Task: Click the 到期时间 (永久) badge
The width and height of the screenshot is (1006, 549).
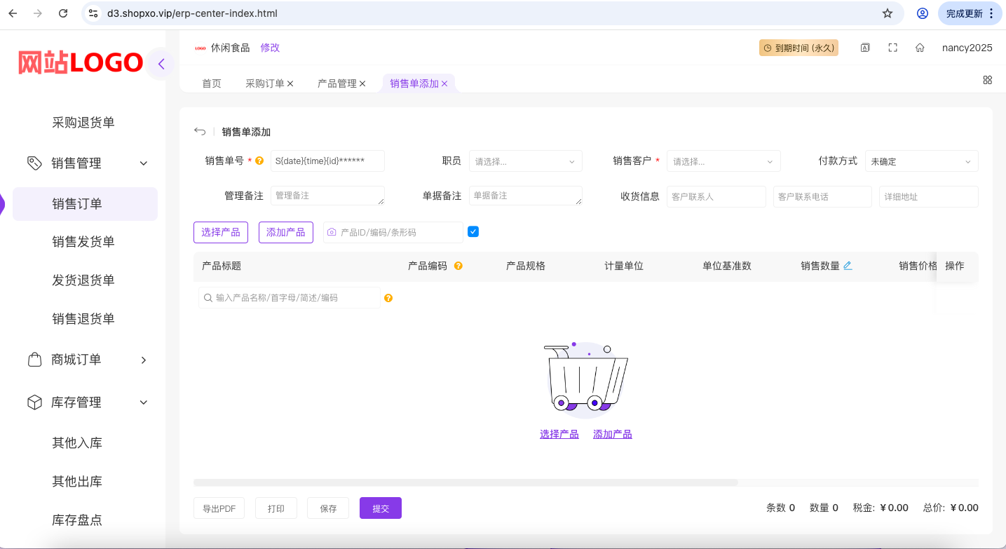Action: (x=798, y=48)
